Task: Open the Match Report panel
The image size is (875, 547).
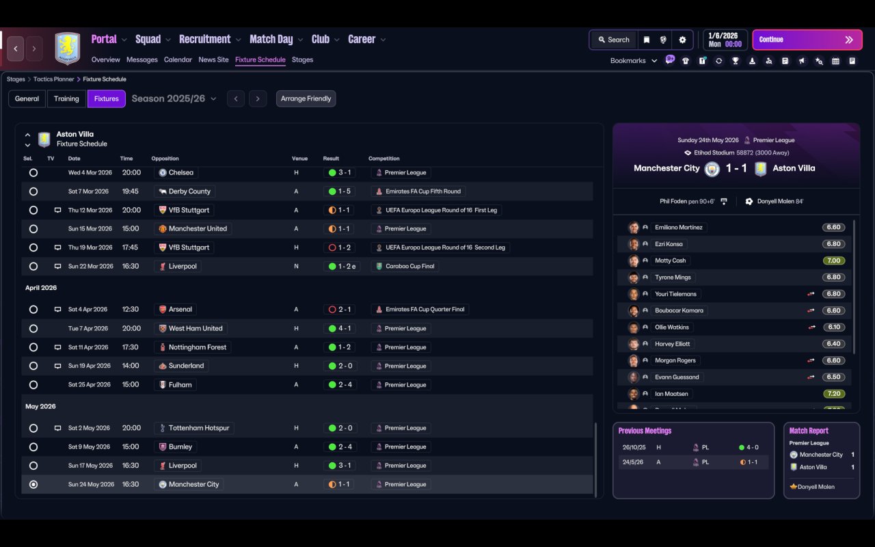Action: coord(822,460)
